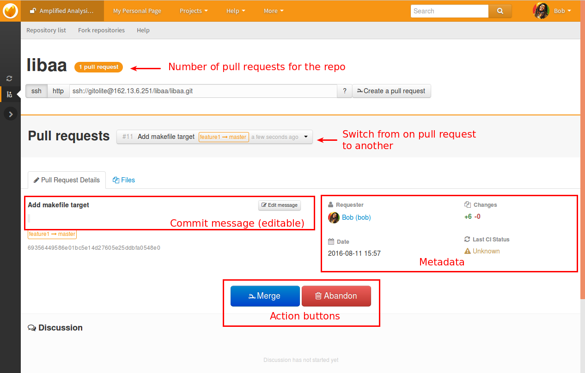Click the 1 pull request badge
Image resolution: width=585 pixels, height=373 pixels.
[x=98, y=67]
